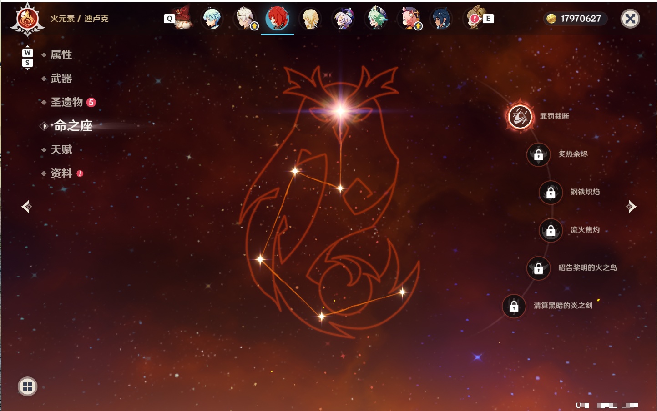The image size is (657, 411).
Task: Go to next character with right arrow
Action: (631, 207)
